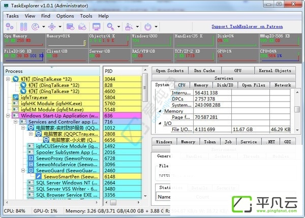
Task: Open the refresh rate dropdown arrow
Action: (44, 26)
